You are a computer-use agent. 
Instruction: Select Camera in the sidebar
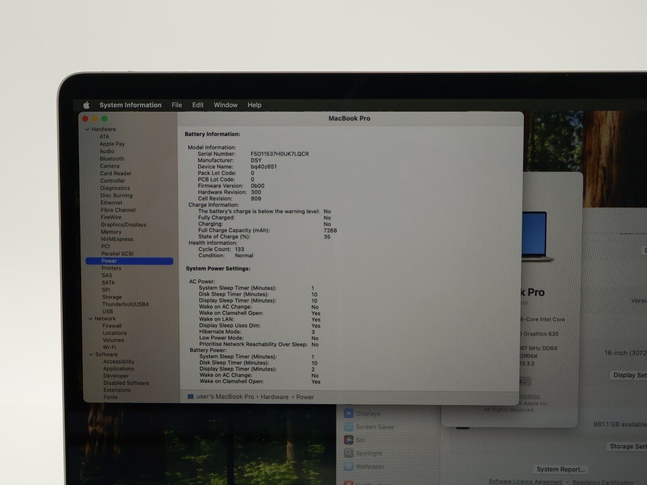pyautogui.click(x=110, y=166)
